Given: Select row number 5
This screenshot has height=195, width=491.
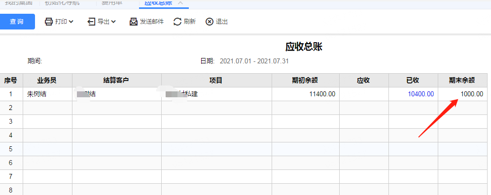Looking at the screenshot, I should coord(11,149).
